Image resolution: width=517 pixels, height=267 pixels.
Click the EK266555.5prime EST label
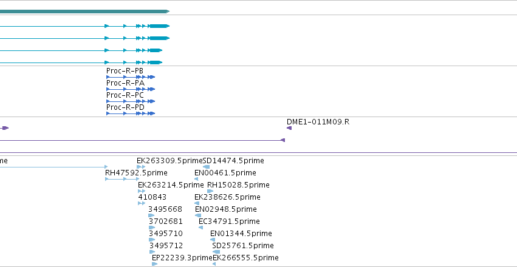click(x=245, y=258)
